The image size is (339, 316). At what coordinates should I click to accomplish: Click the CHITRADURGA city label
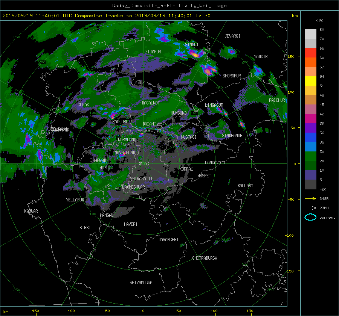[205, 258]
